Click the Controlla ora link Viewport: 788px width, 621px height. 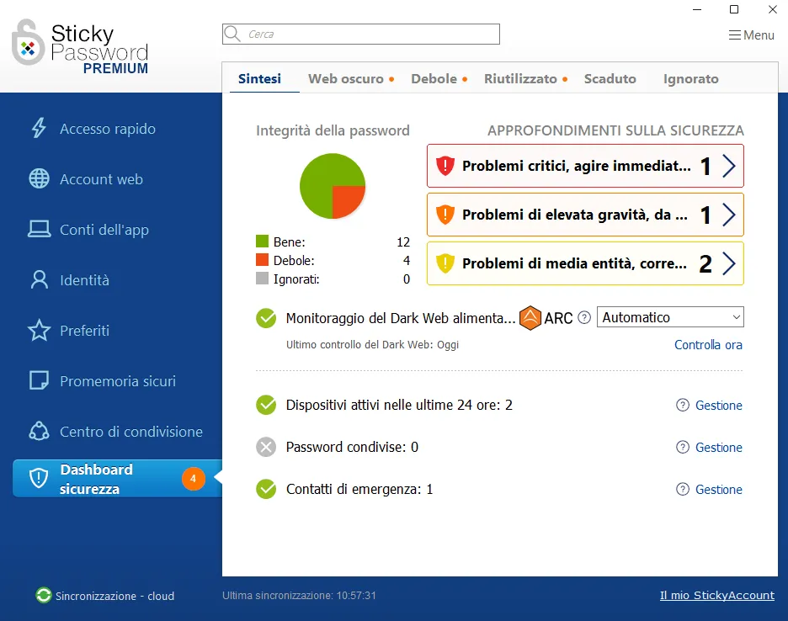click(x=708, y=345)
